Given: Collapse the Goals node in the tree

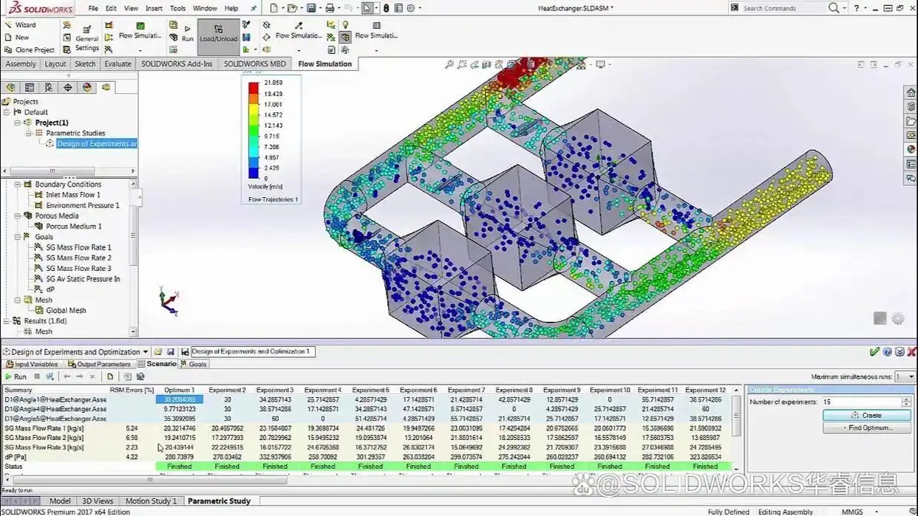Looking at the screenshot, I should click(x=18, y=237).
